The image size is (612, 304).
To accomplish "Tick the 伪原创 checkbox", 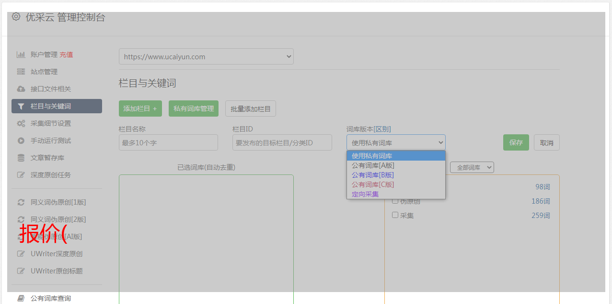I will (x=395, y=201).
